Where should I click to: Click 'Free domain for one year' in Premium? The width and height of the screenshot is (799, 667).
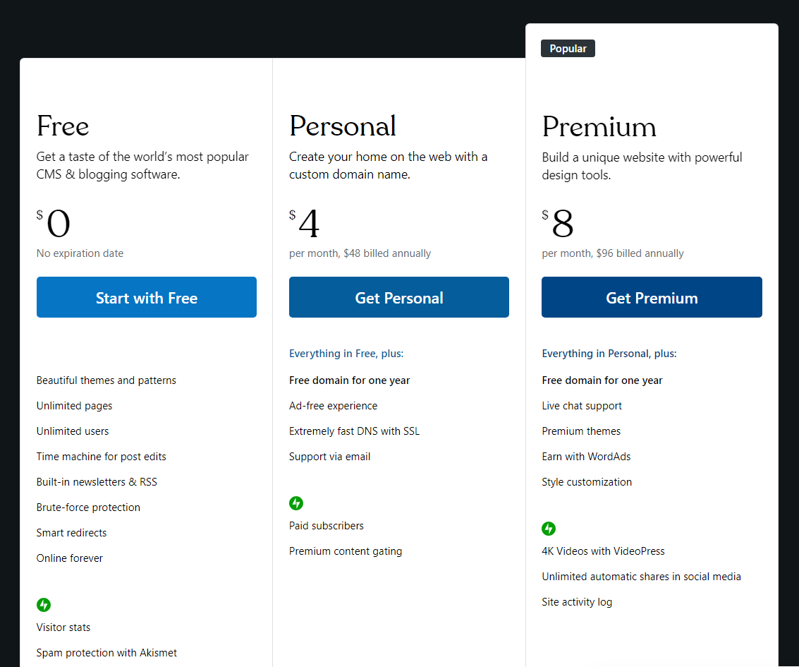(x=602, y=380)
